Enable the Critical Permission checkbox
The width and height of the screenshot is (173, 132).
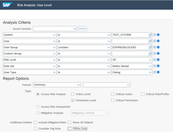pos(112,100)
